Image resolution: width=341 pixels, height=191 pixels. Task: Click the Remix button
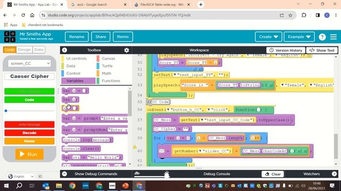pos(123,37)
